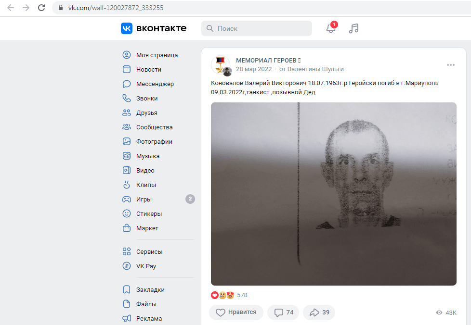Click the magnifier icon in search box
Image resolution: width=471 pixels, height=325 pixels.
tap(210, 28)
